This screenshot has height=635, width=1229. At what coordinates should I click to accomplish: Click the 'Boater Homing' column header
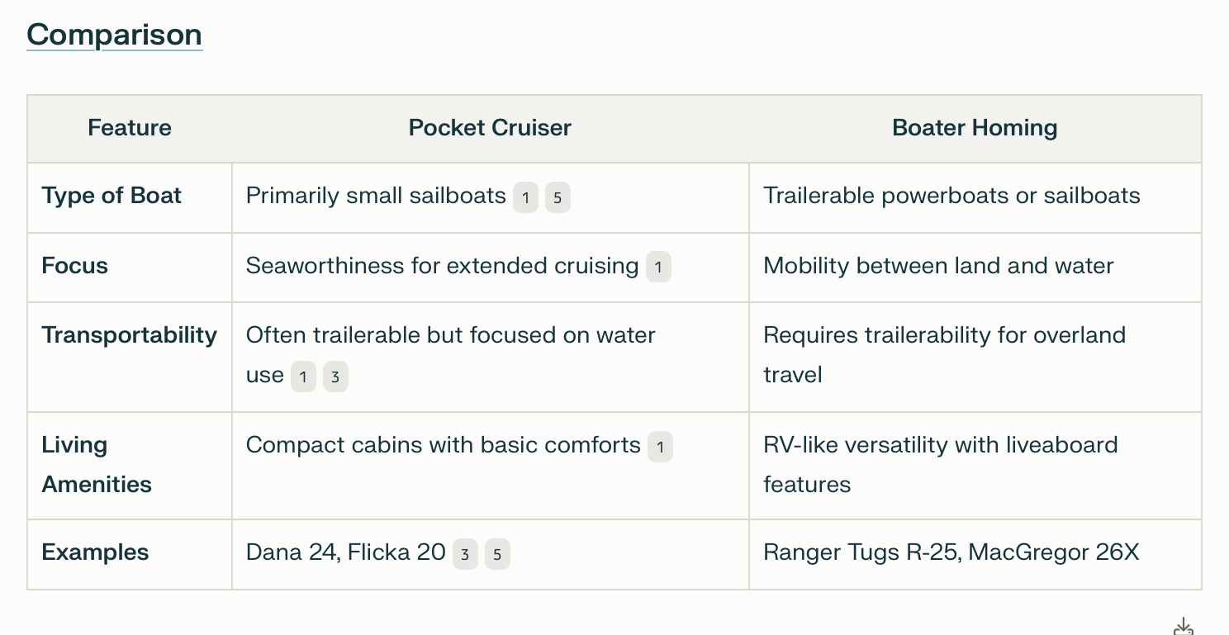pyautogui.click(x=975, y=128)
